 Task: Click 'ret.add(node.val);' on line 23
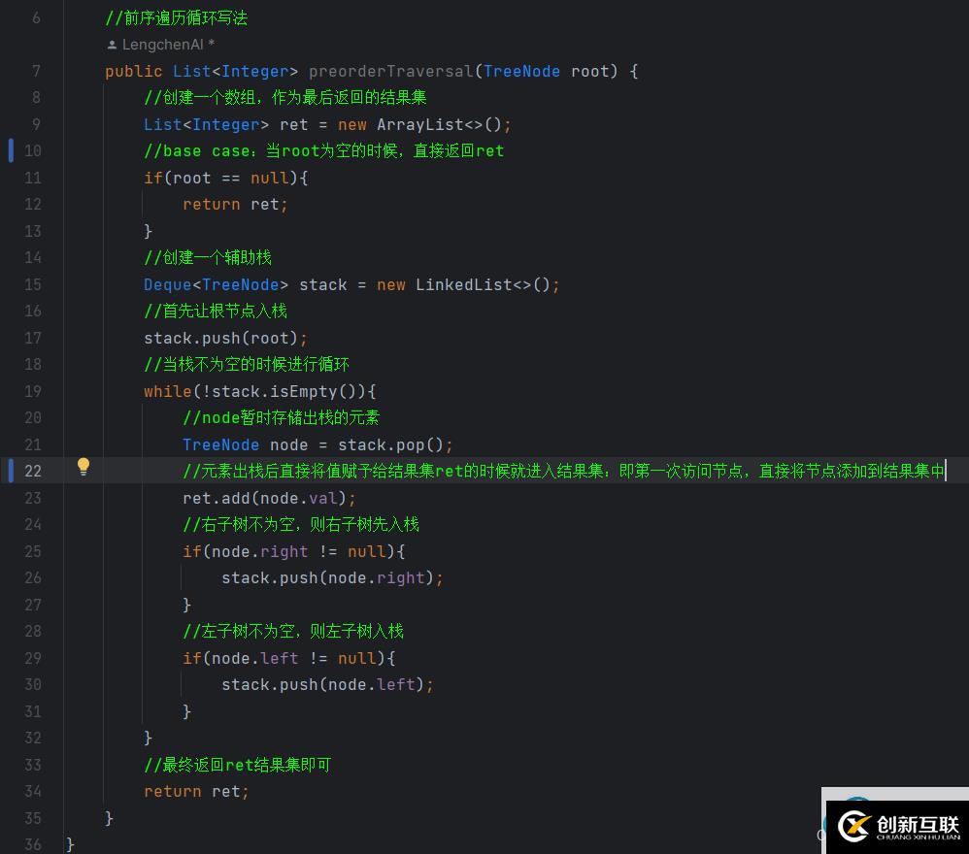(270, 498)
